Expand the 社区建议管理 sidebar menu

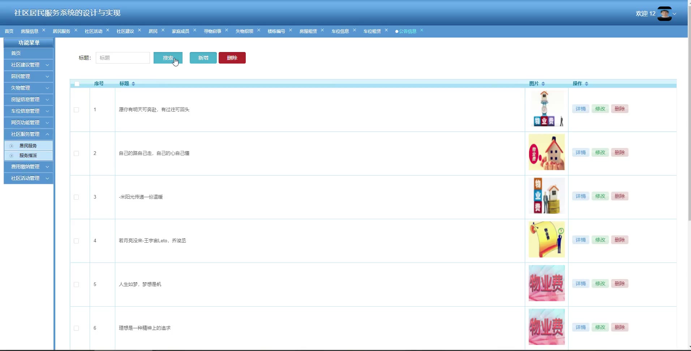coord(29,65)
